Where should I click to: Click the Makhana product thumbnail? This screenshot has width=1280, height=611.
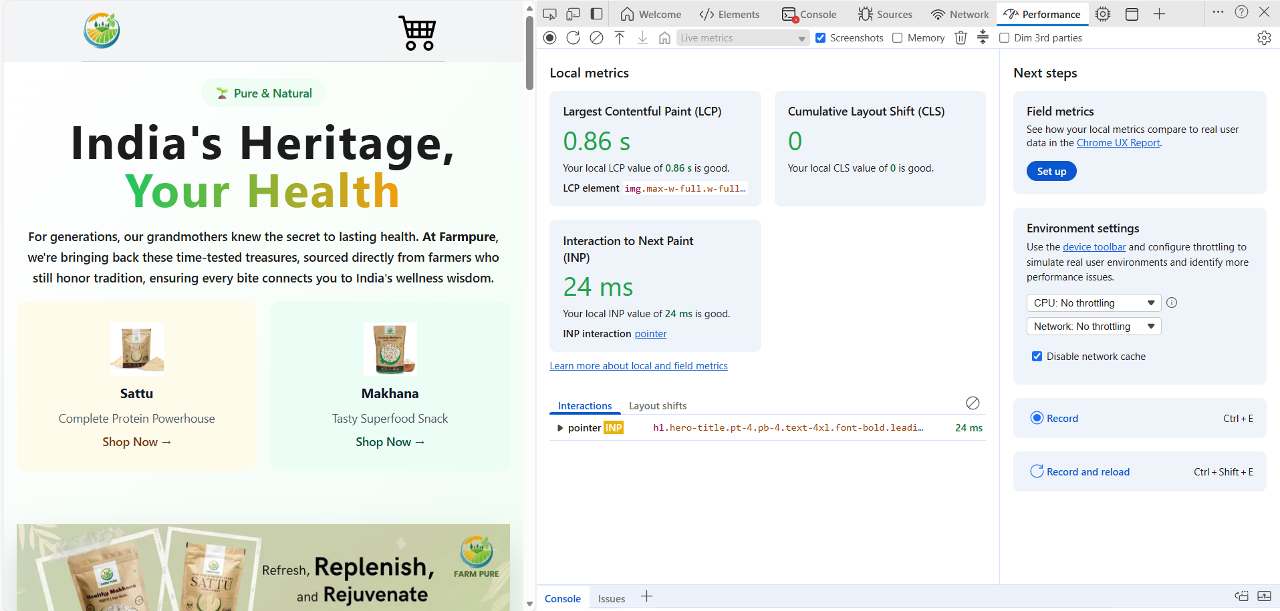coord(390,349)
